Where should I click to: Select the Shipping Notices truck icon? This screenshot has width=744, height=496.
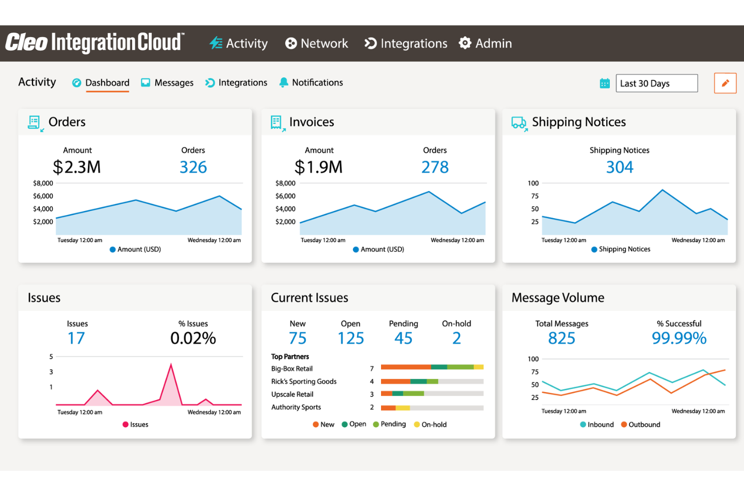[x=519, y=122]
